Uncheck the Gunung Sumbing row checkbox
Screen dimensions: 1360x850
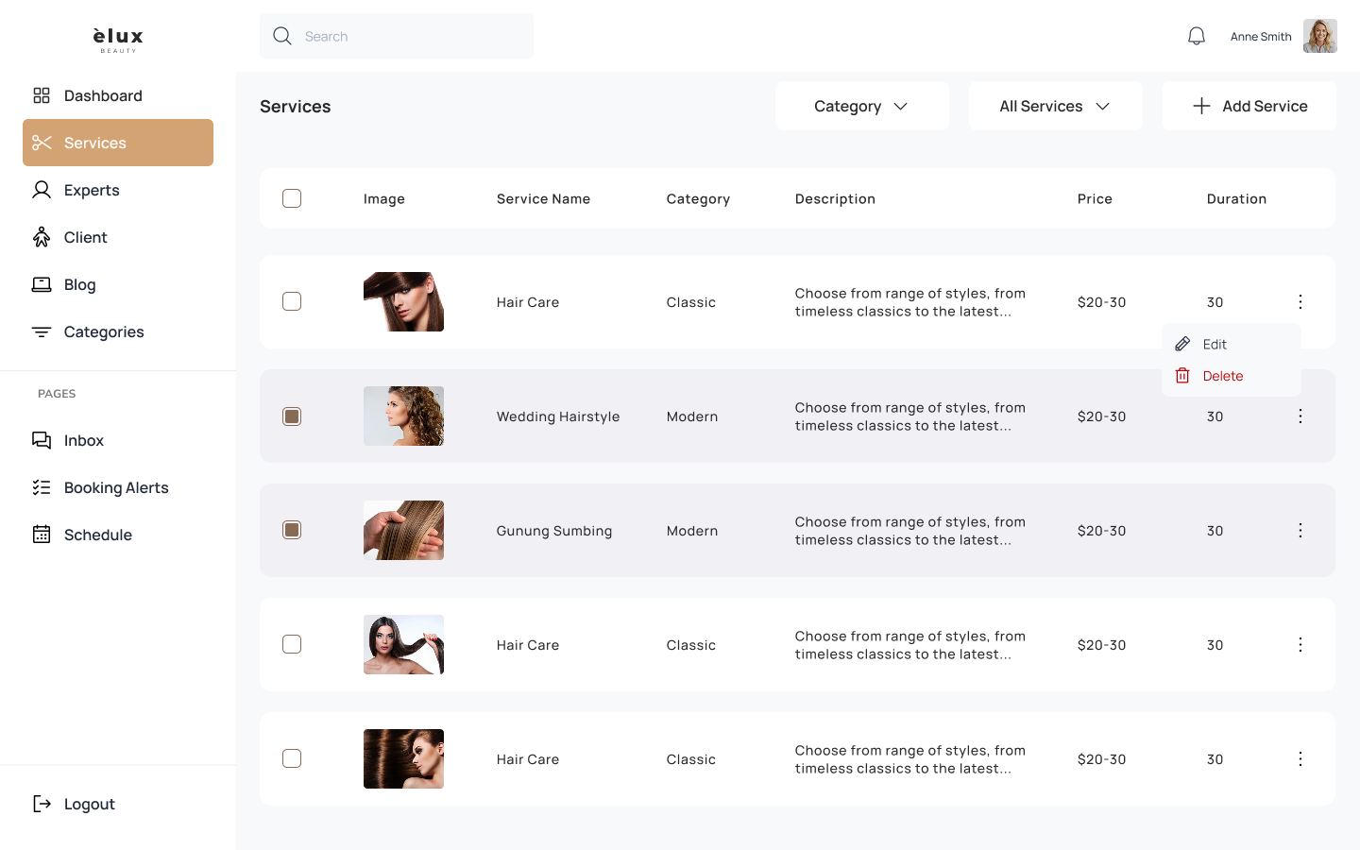pyautogui.click(x=292, y=531)
